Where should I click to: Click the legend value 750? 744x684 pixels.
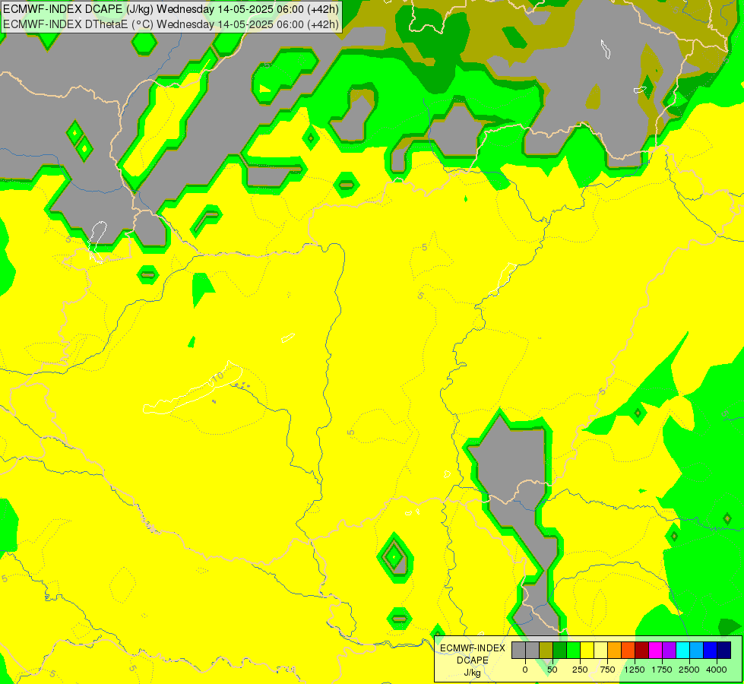(607, 670)
